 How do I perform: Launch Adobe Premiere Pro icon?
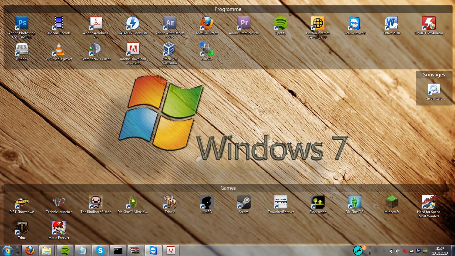pyautogui.click(x=244, y=26)
